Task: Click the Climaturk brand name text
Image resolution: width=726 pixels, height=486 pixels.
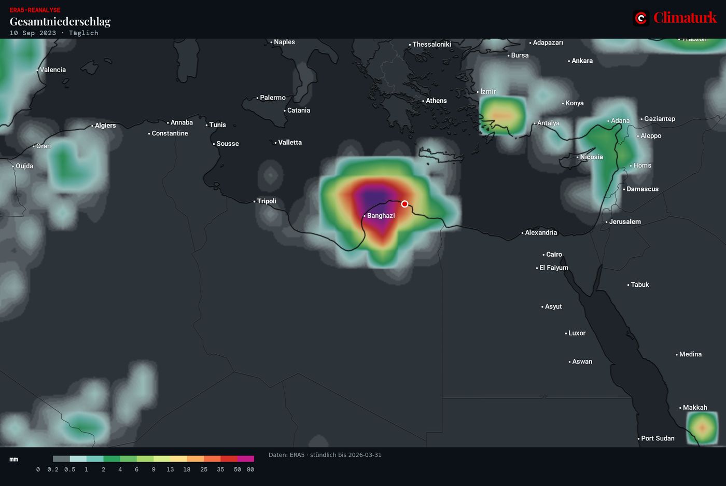Action: tap(685, 18)
